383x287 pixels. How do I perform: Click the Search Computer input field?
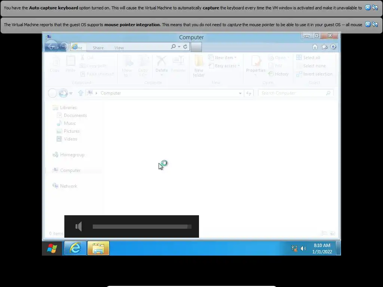coord(296,93)
